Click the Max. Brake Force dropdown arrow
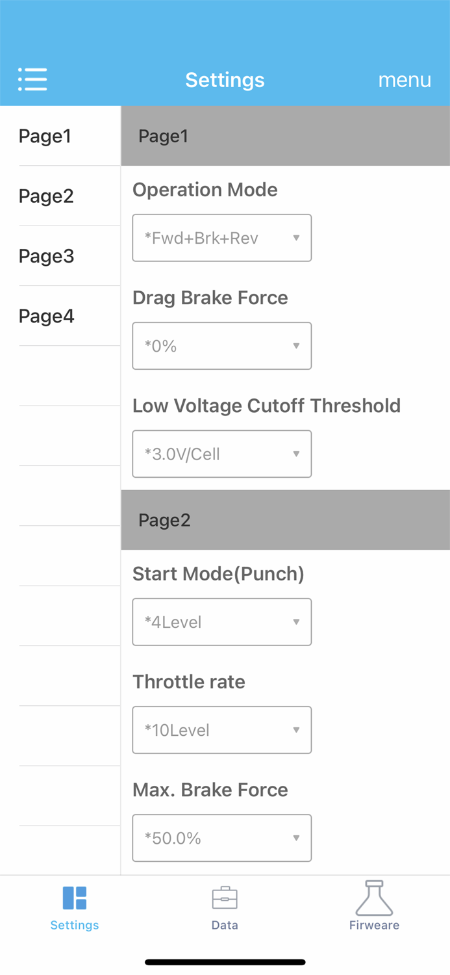This screenshot has height=975, width=450. [x=296, y=838]
